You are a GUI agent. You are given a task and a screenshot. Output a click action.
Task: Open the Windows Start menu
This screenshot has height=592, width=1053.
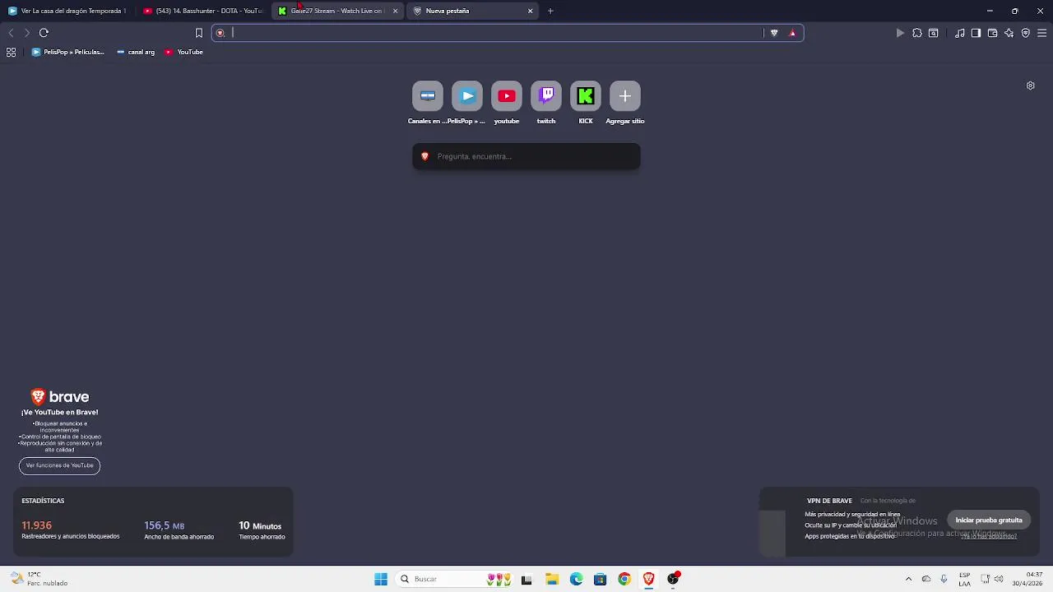[381, 579]
